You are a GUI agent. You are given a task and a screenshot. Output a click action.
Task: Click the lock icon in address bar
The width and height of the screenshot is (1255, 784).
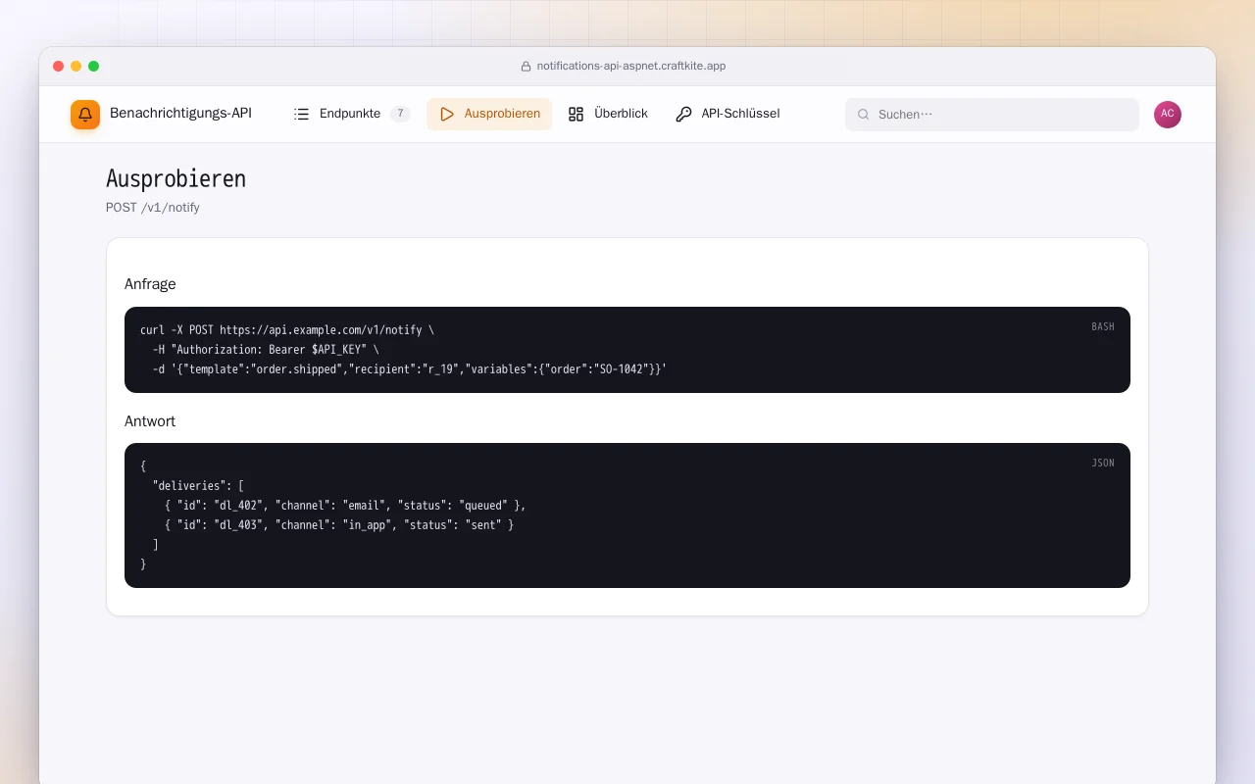pos(526,67)
